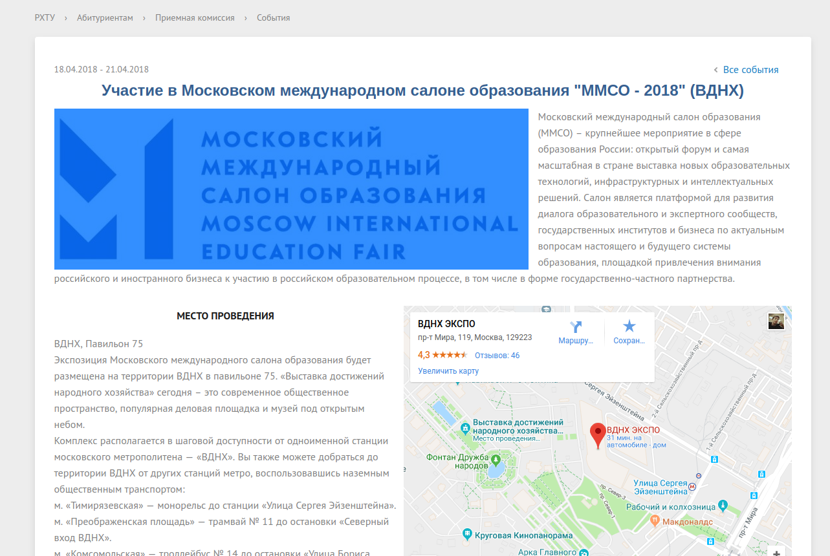Open the Отзывов: 46 reviews link
Image resolution: width=830 pixels, height=556 pixels.
497,356
